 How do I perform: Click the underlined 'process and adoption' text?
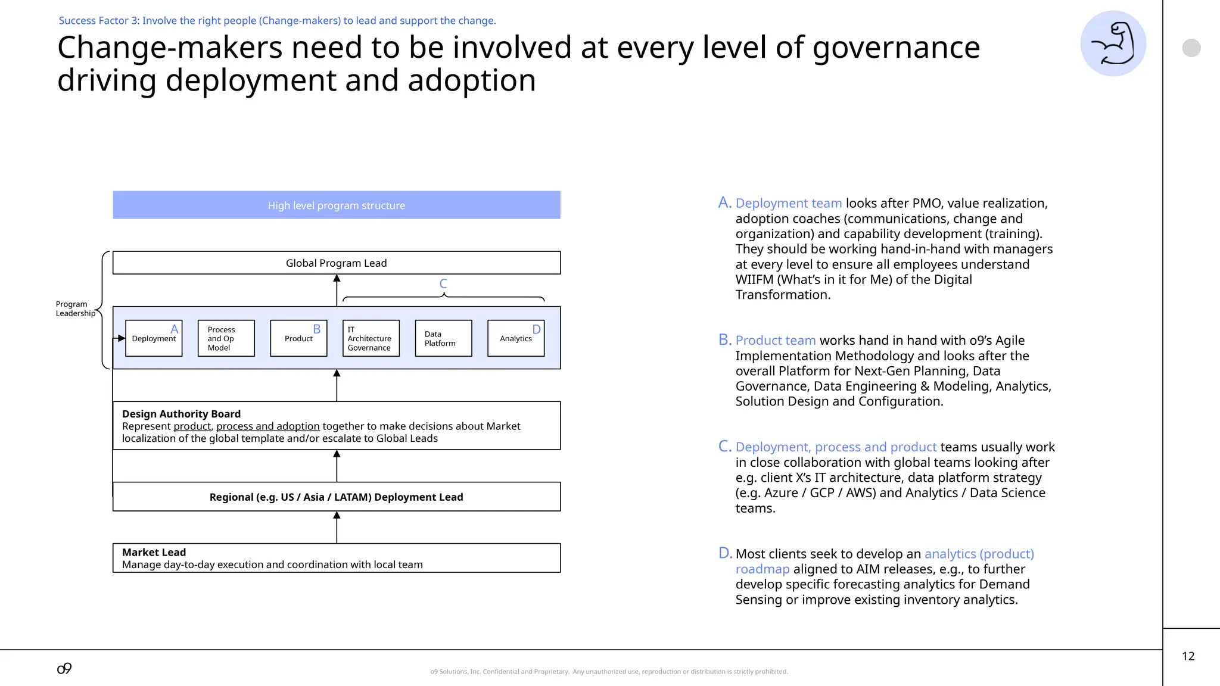tap(267, 426)
